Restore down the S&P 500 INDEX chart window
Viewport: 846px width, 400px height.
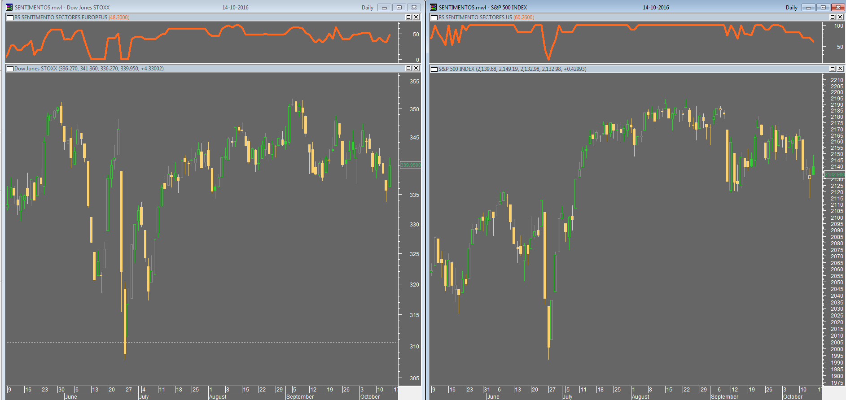click(x=823, y=7)
